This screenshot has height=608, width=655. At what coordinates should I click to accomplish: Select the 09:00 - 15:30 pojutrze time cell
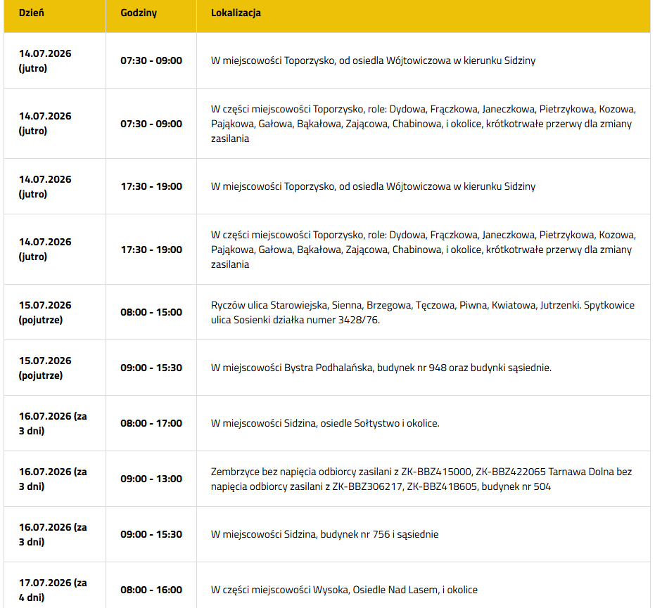click(151, 368)
